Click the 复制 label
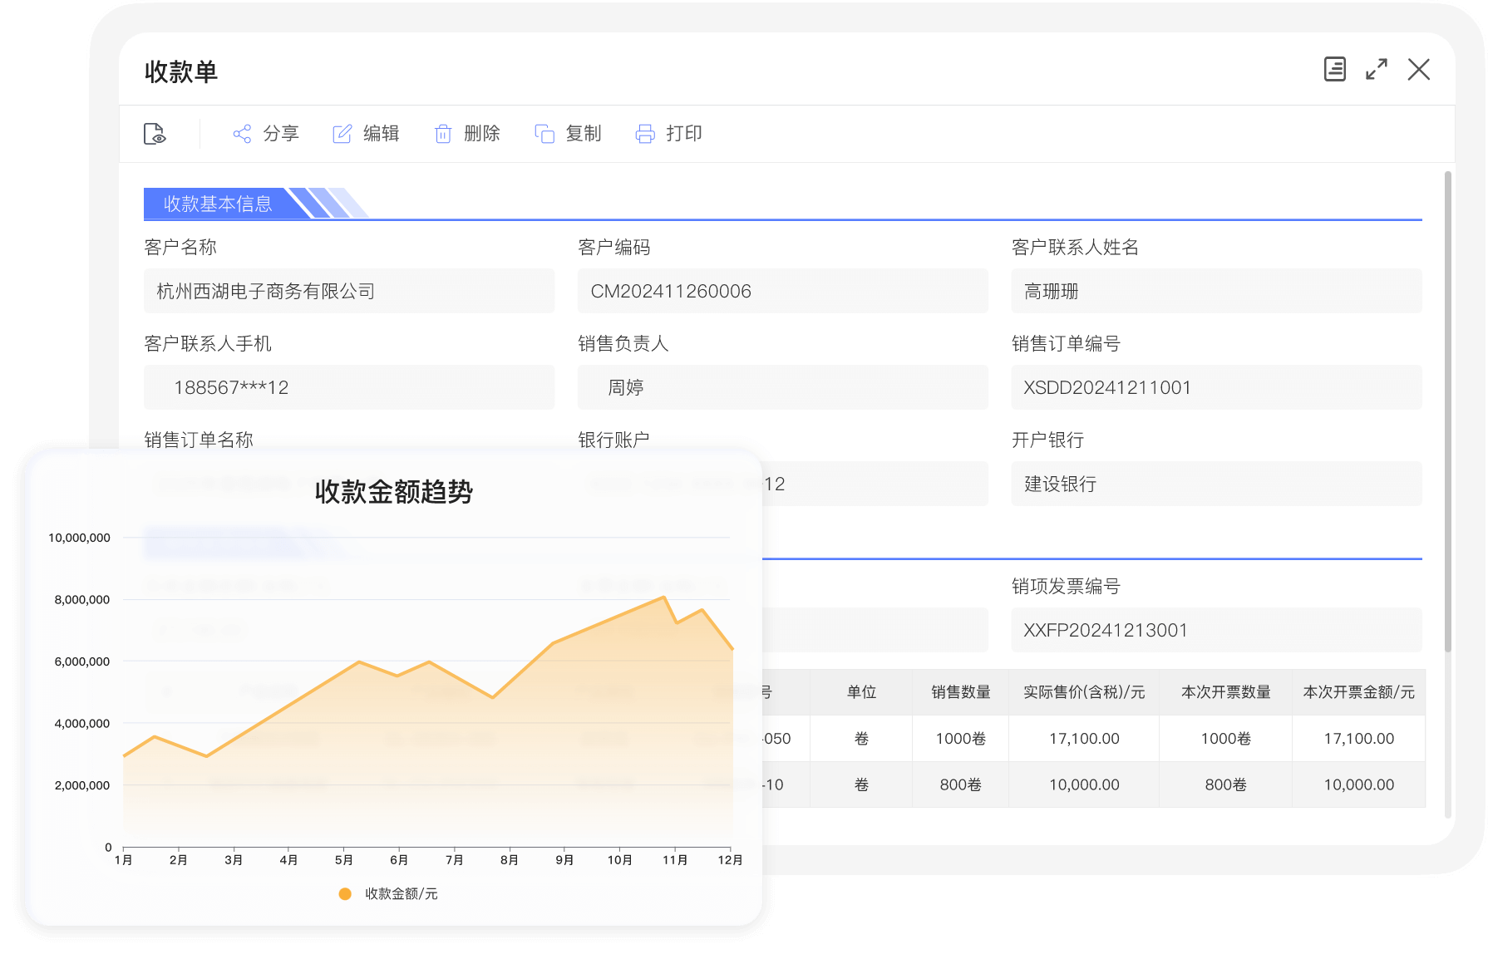The width and height of the screenshot is (1488, 954). tap(584, 134)
